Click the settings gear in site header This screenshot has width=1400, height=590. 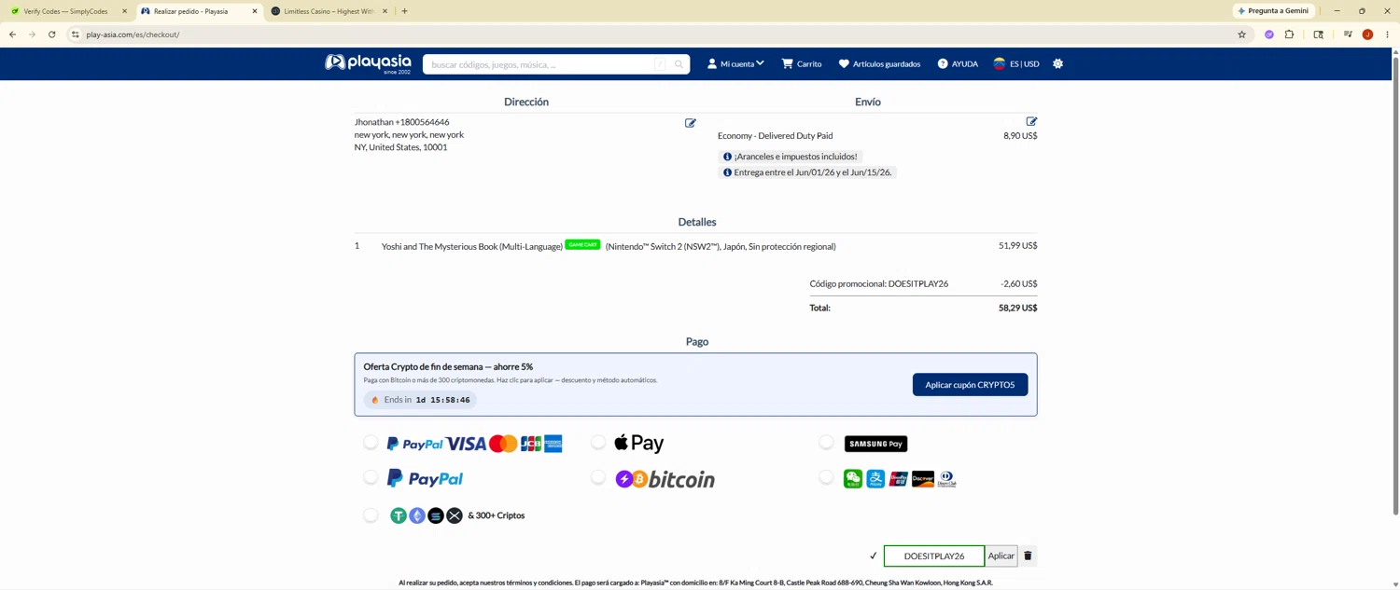(1057, 63)
